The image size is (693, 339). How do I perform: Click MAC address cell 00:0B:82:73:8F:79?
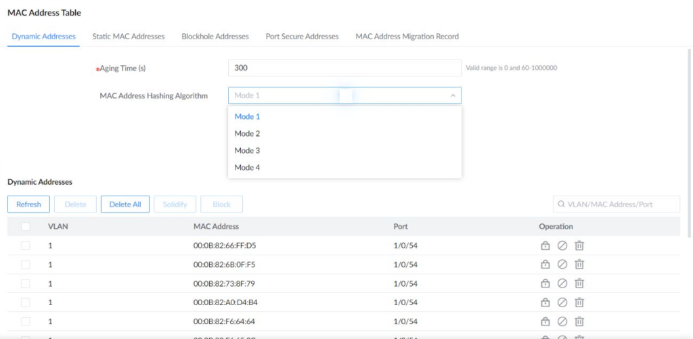(x=224, y=284)
